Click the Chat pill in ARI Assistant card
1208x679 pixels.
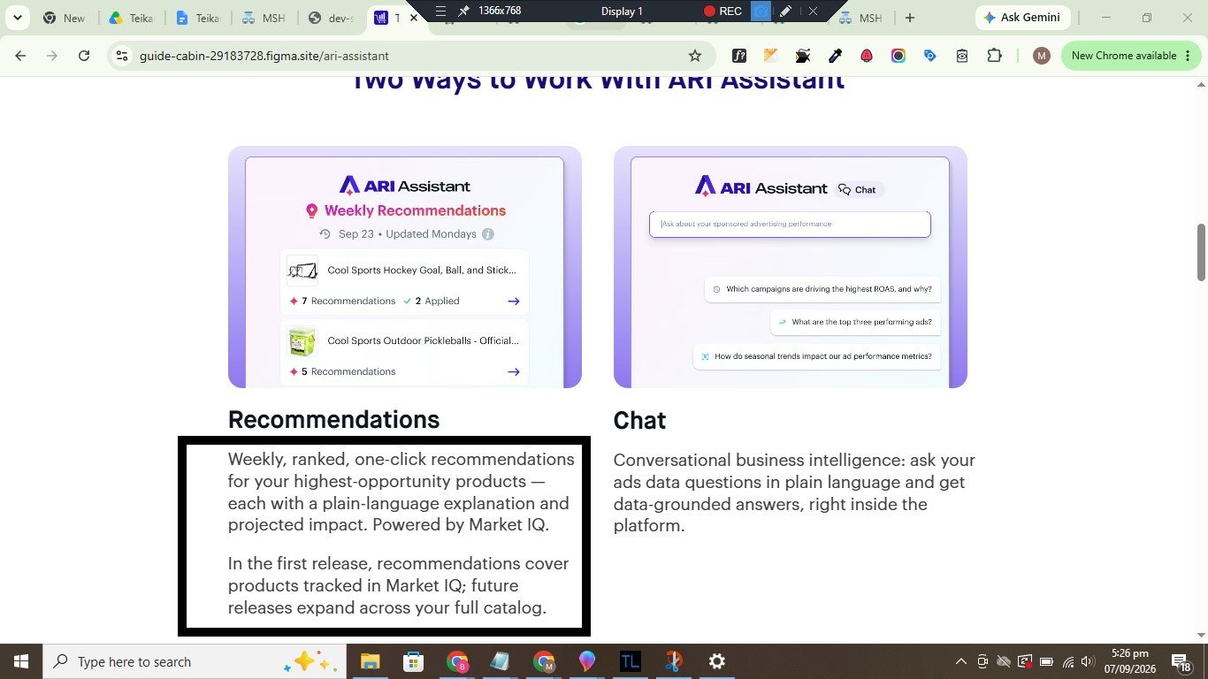tap(858, 189)
